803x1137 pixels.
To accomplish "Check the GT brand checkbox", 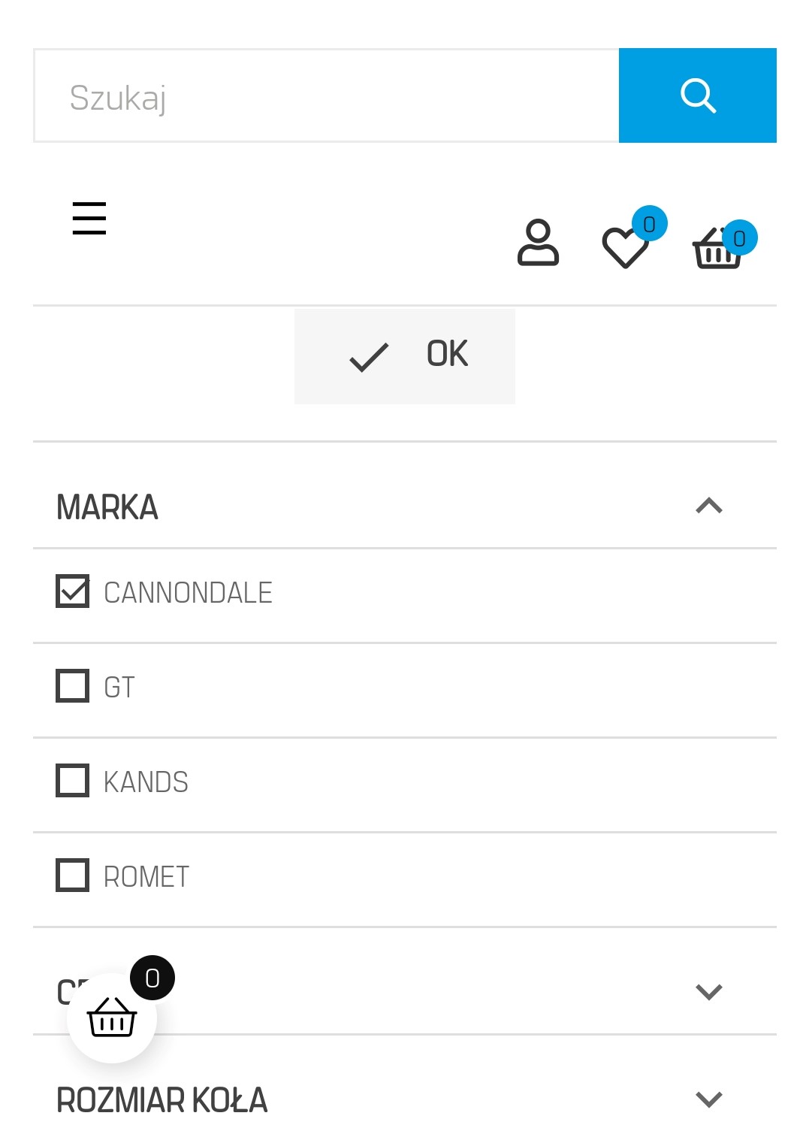I will 71,686.
